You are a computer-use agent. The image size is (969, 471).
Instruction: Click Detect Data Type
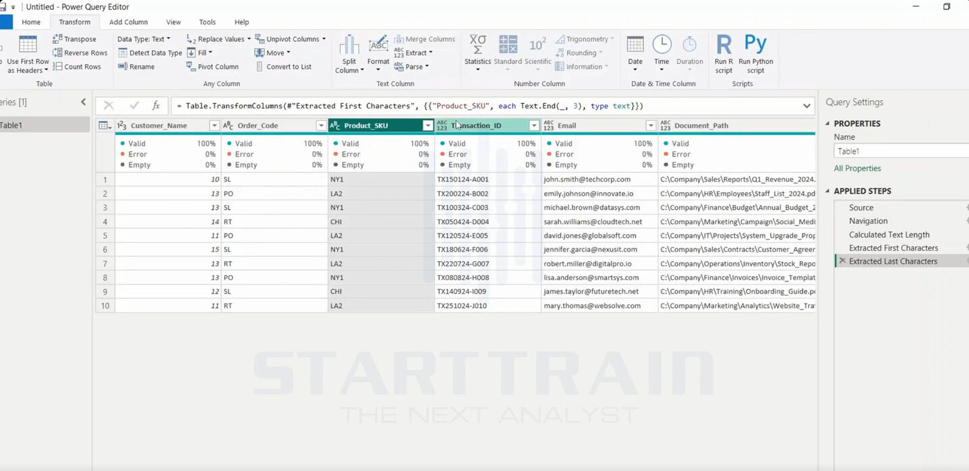[150, 53]
